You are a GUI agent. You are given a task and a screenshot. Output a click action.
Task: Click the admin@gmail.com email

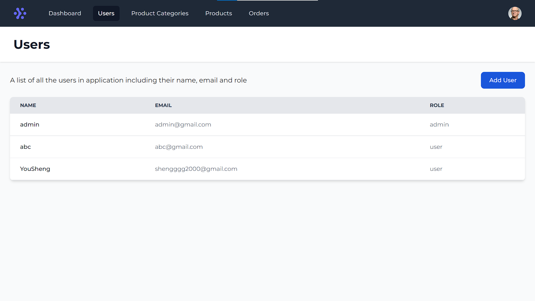tap(183, 125)
